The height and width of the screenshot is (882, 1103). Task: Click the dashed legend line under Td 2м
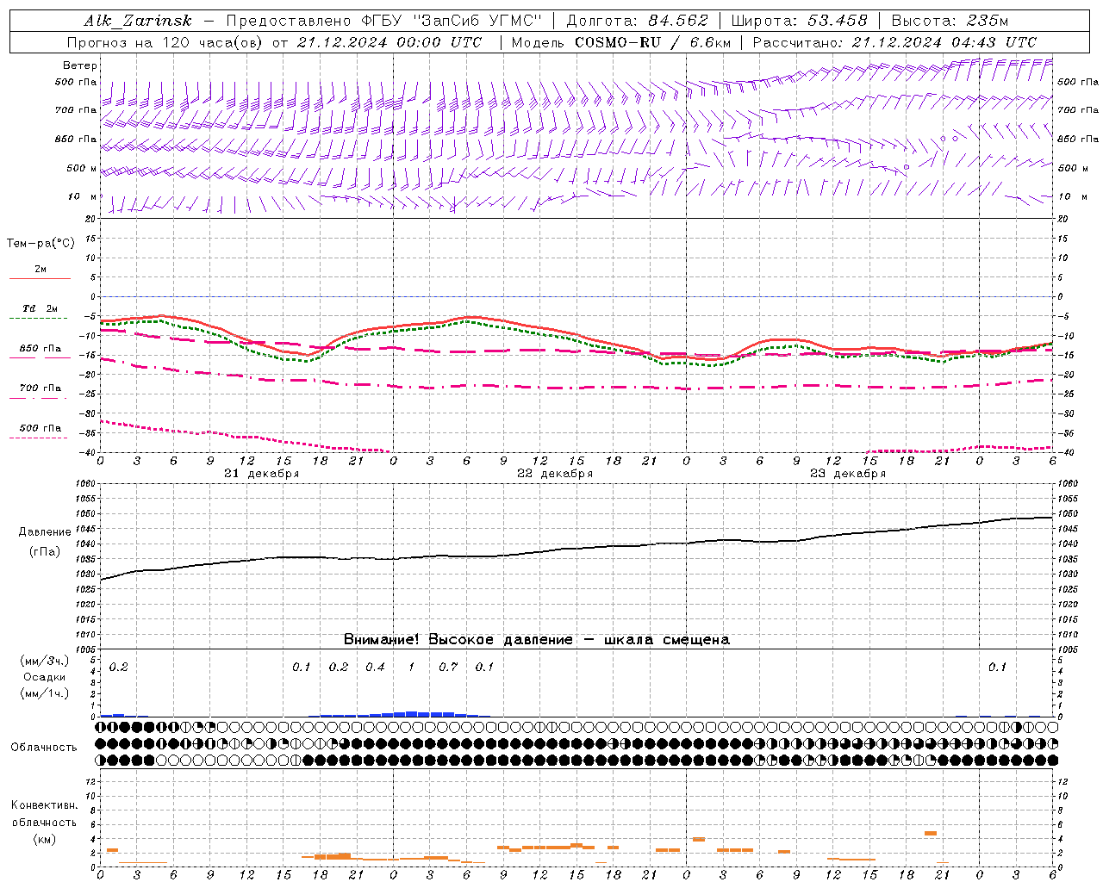(39, 319)
